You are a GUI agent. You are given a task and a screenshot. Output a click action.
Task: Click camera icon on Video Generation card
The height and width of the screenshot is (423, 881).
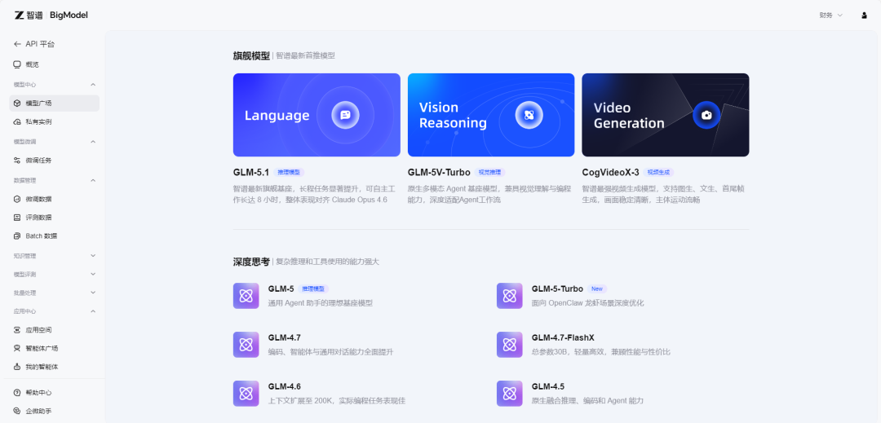point(706,115)
